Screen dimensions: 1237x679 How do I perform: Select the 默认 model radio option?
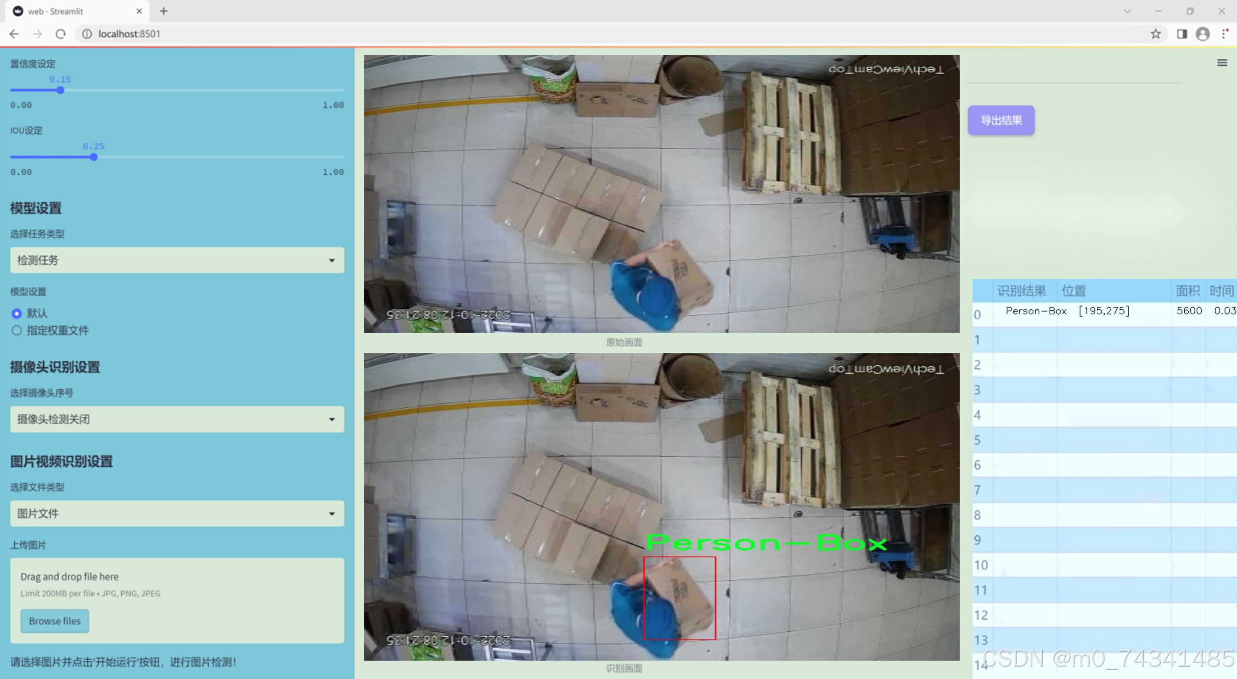pyautogui.click(x=17, y=313)
